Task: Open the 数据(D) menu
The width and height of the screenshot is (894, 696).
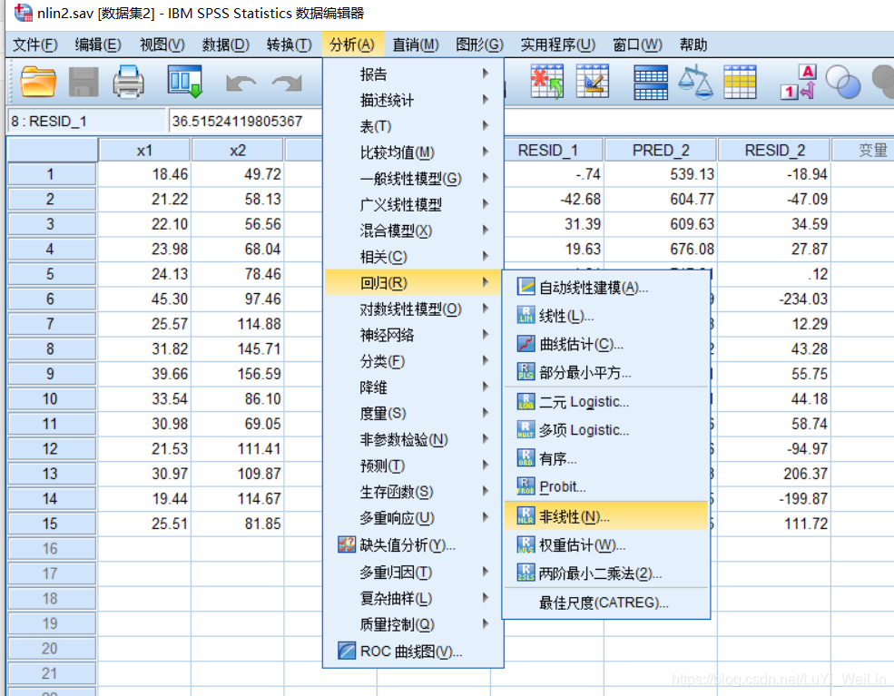Action: [226, 44]
